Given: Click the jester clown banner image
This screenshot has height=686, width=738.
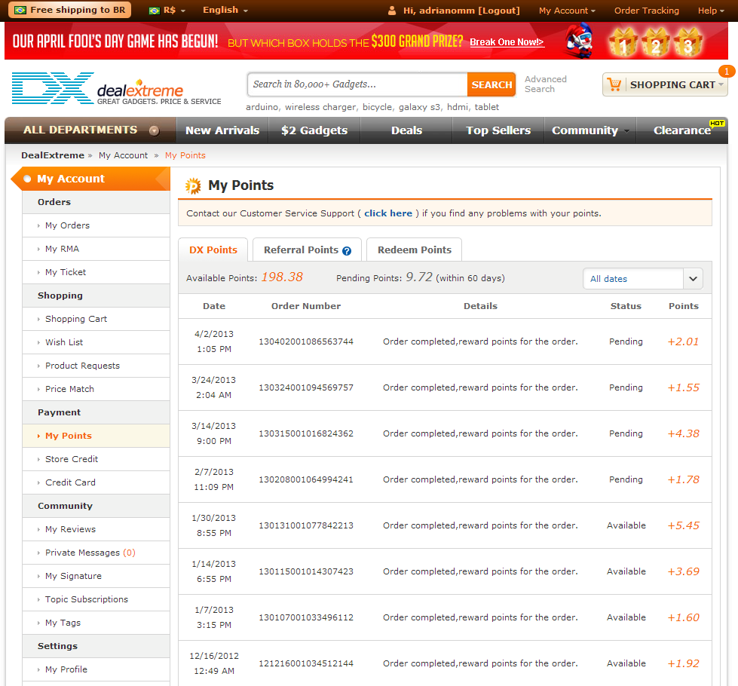Looking at the screenshot, I should click(580, 41).
